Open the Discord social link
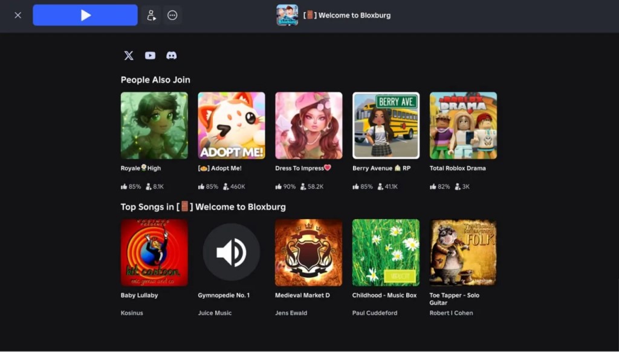This screenshot has width=619, height=352. pyautogui.click(x=171, y=56)
